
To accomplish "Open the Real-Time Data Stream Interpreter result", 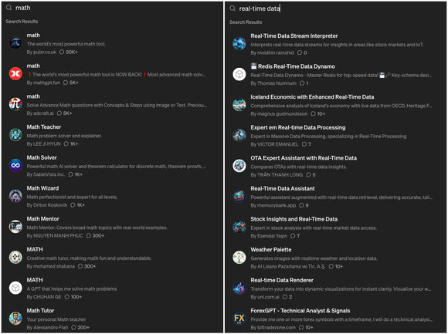I will pos(335,44).
